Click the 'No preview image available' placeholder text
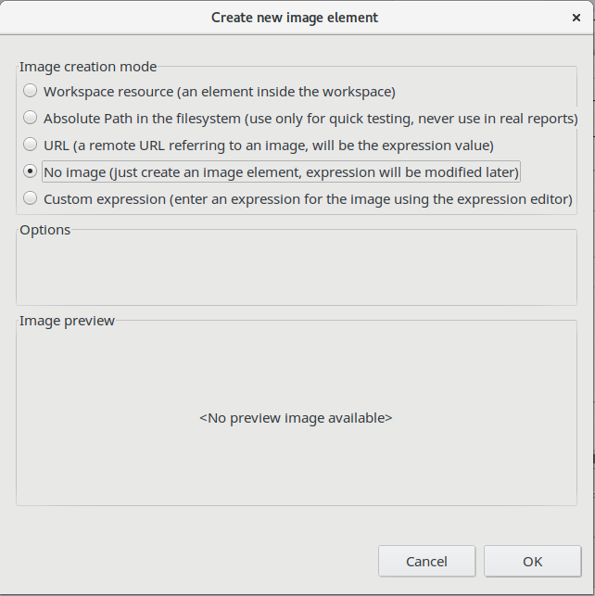Image resolution: width=595 pixels, height=596 pixels. point(296,418)
